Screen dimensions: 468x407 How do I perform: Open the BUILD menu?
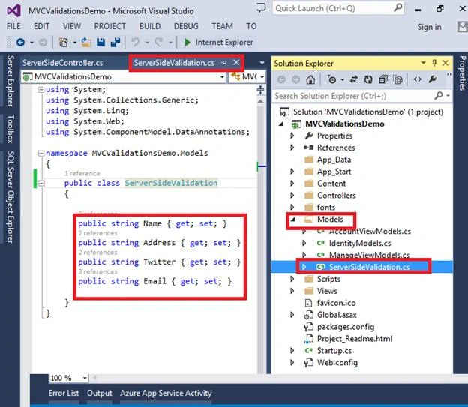pyautogui.click(x=150, y=26)
